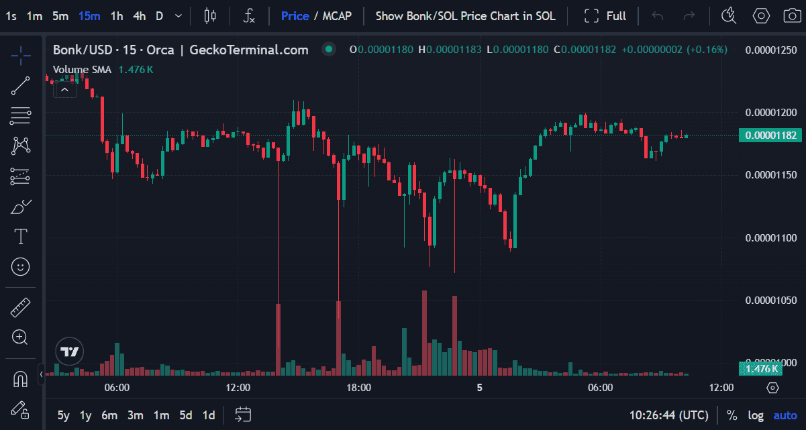806x430 pixels.
Task: Switch to the 1h timeframe
Action: 117,15
